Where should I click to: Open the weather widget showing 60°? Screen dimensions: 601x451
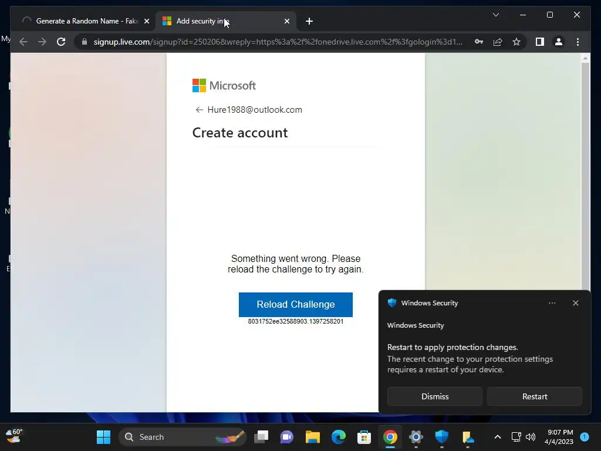tap(15, 436)
